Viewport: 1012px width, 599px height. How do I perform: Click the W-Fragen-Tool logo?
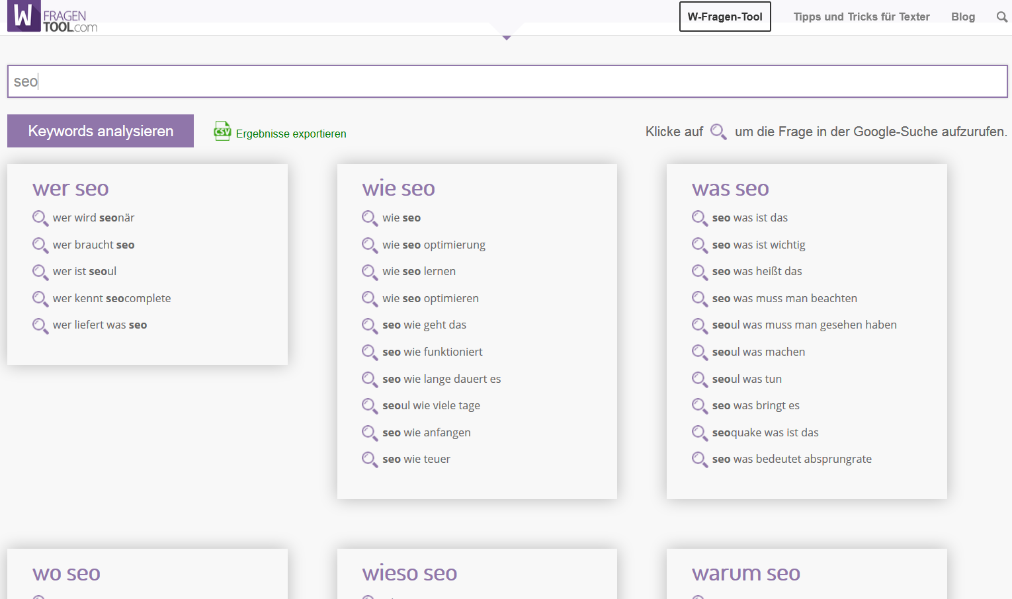pyautogui.click(x=52, y=17)
